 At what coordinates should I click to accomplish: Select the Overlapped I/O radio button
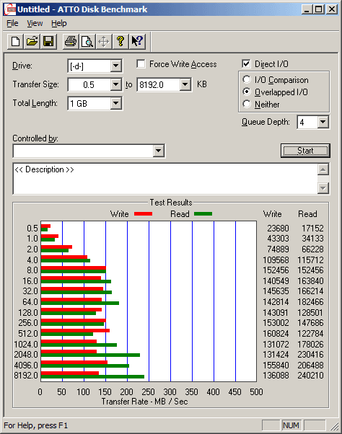247,92
